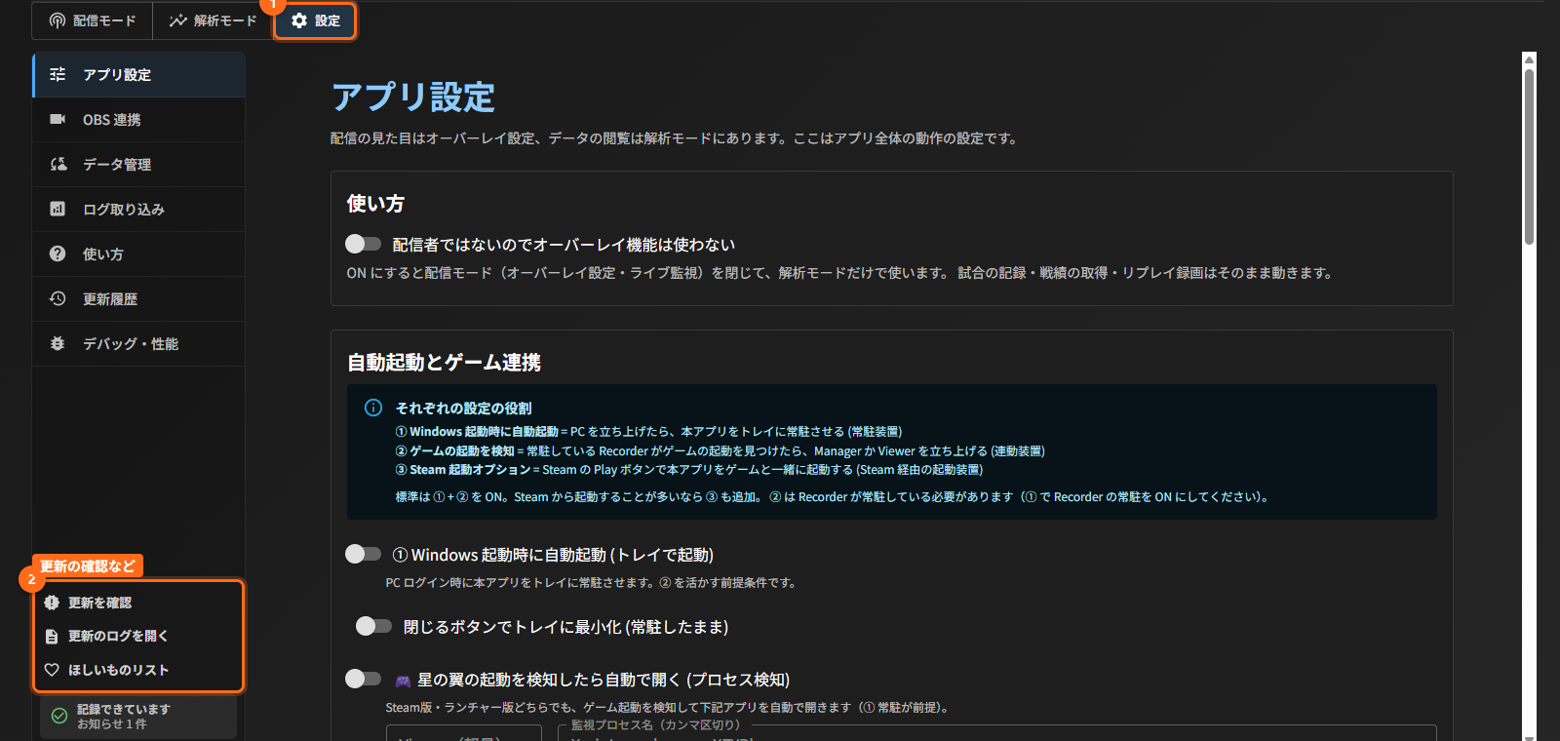Click the info icon beside それぞれの設定の役割
This screenshot has width=1560, height=741.
coord(373,408)
